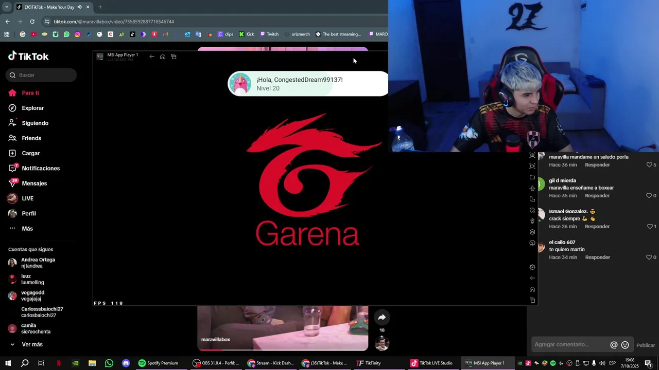Open Friends in TikTok sidebar

pos(25,138)
